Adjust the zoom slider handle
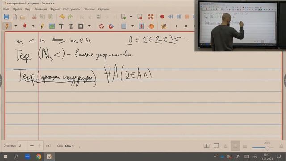This screenshot has width=286, height=161. pos(267,148)
